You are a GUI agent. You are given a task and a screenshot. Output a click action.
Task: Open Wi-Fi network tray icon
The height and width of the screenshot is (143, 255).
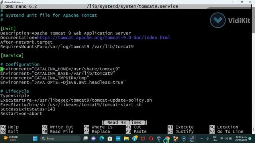pos(222,139)
